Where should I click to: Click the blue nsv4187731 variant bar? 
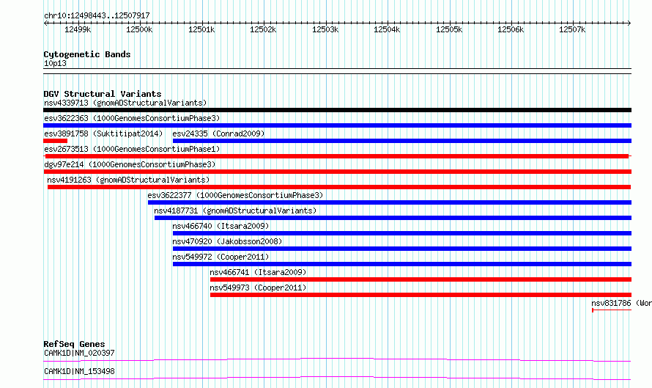coord(393,218)
